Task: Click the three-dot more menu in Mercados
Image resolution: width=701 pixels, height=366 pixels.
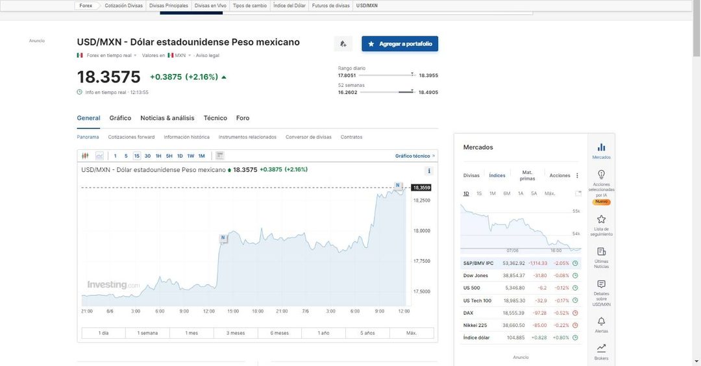Action: click(x=577, y=176)
